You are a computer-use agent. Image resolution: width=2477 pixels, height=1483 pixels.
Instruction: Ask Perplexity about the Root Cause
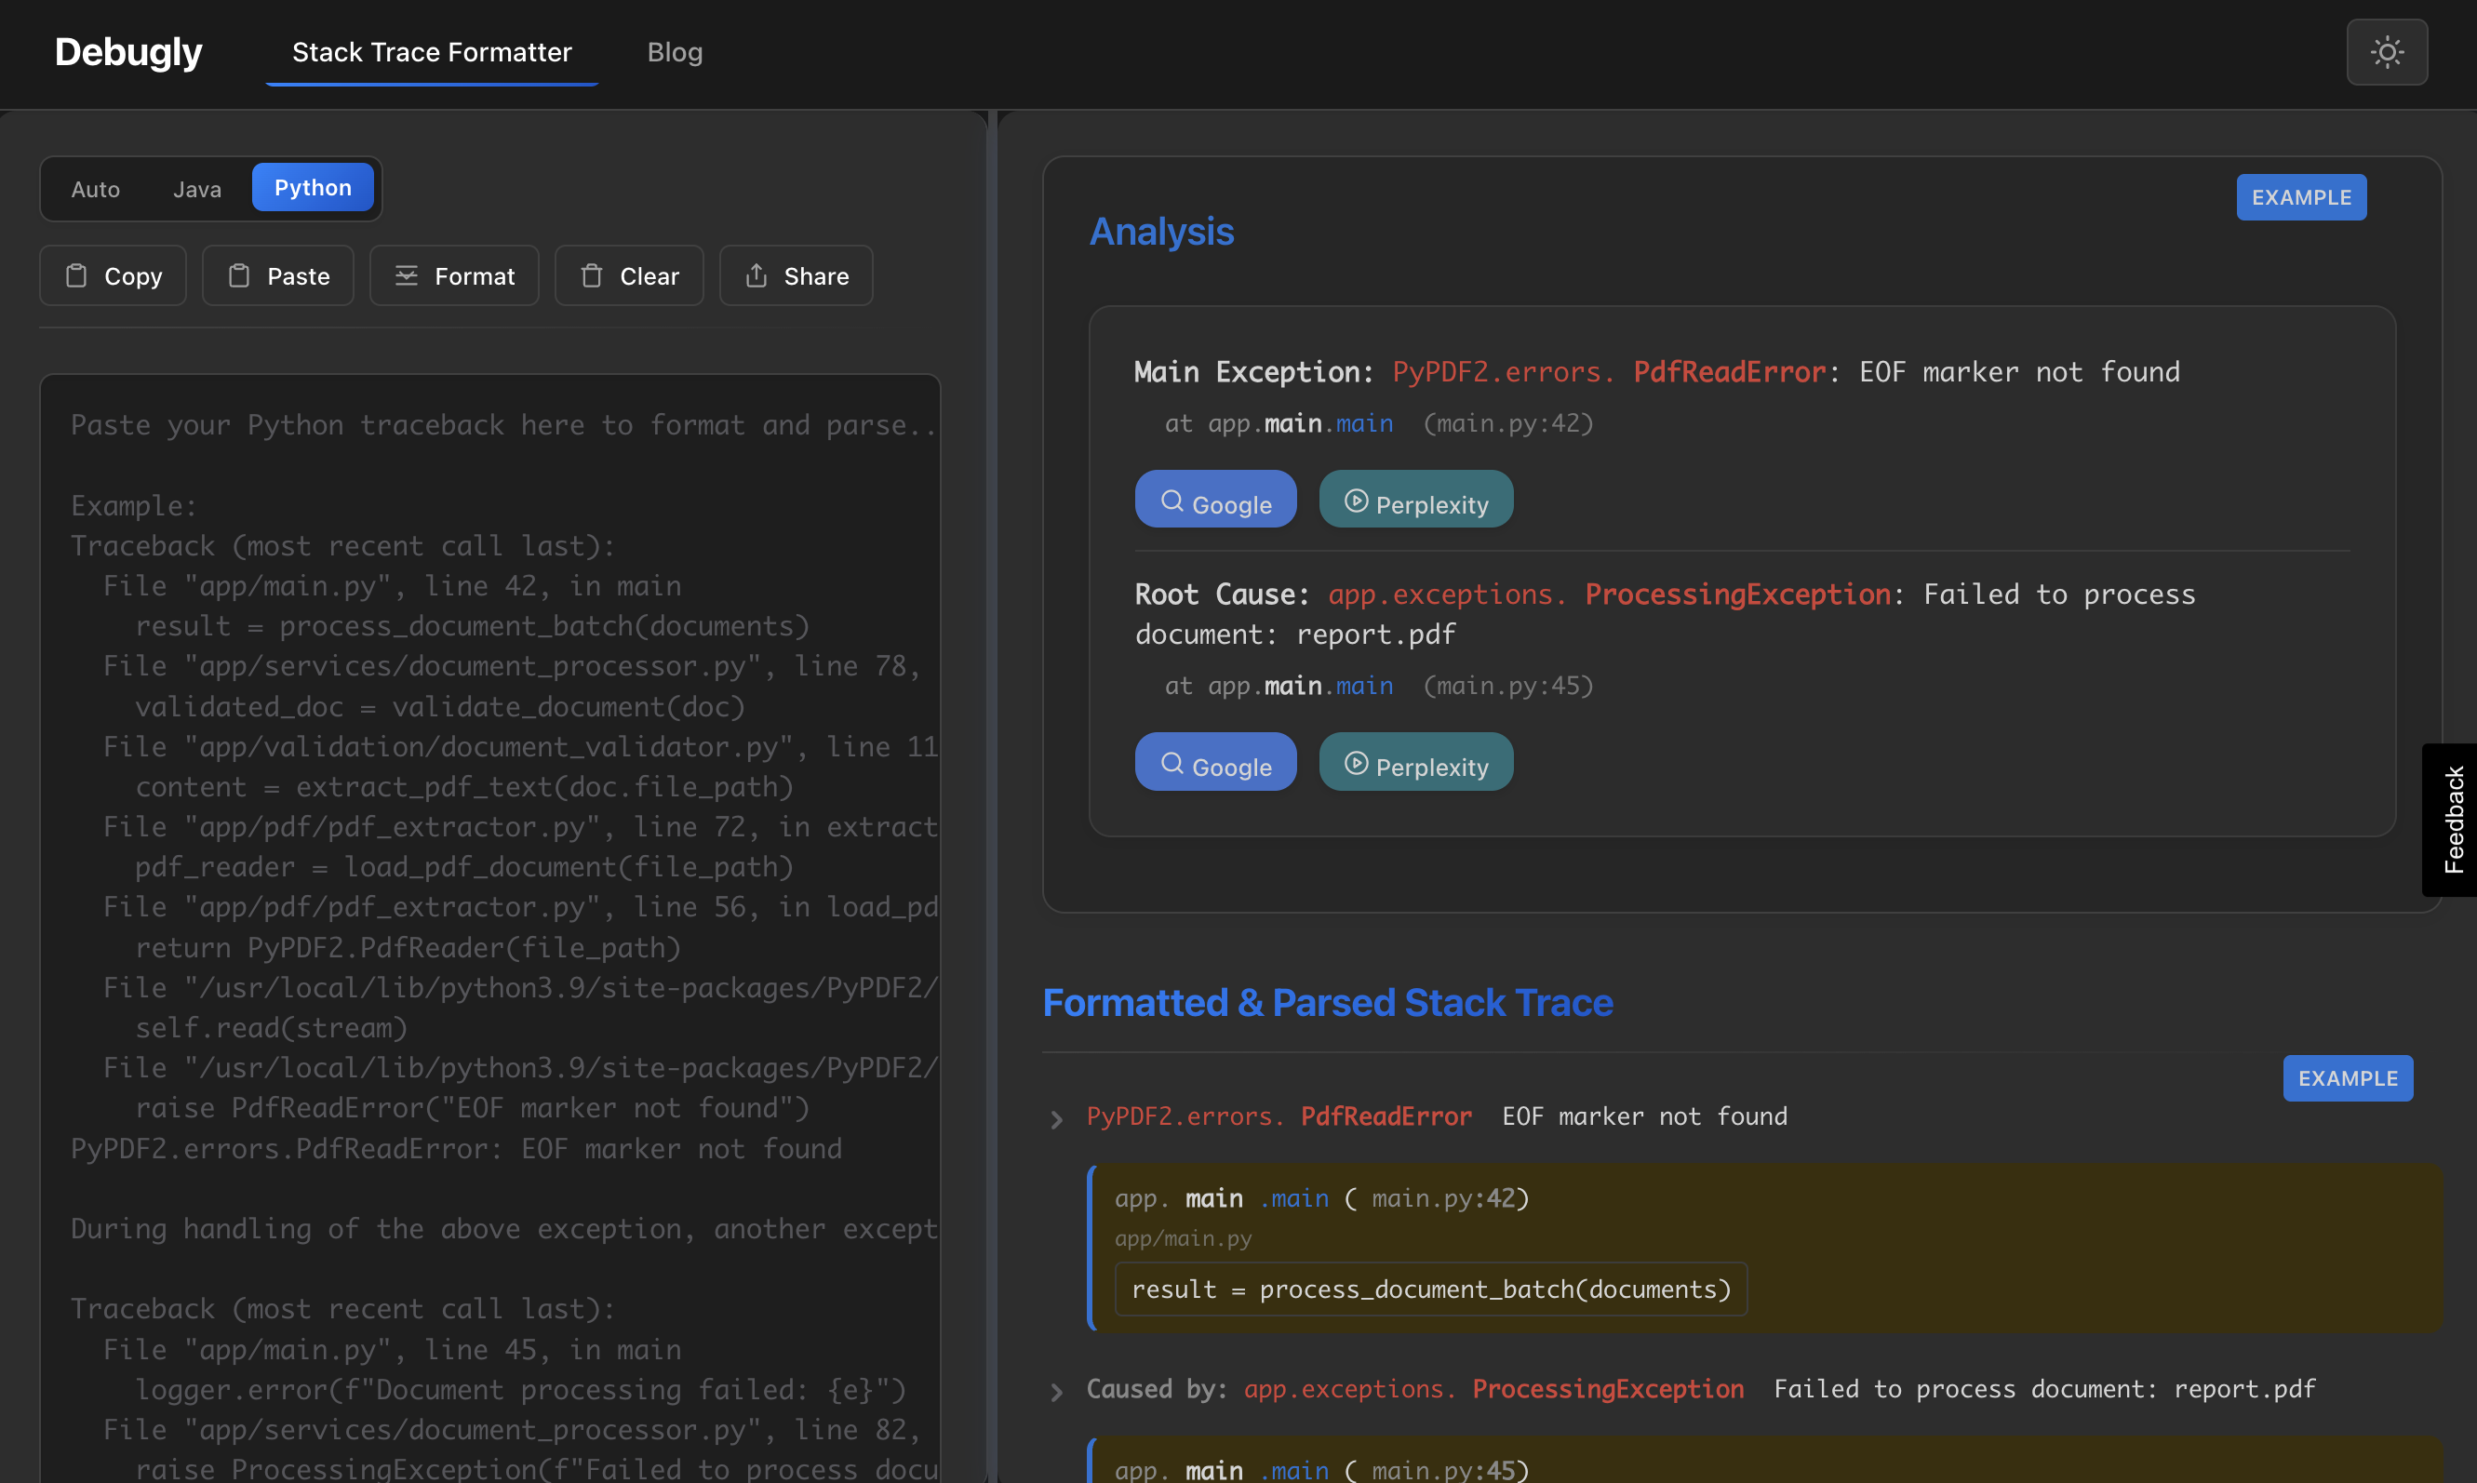1416,763
